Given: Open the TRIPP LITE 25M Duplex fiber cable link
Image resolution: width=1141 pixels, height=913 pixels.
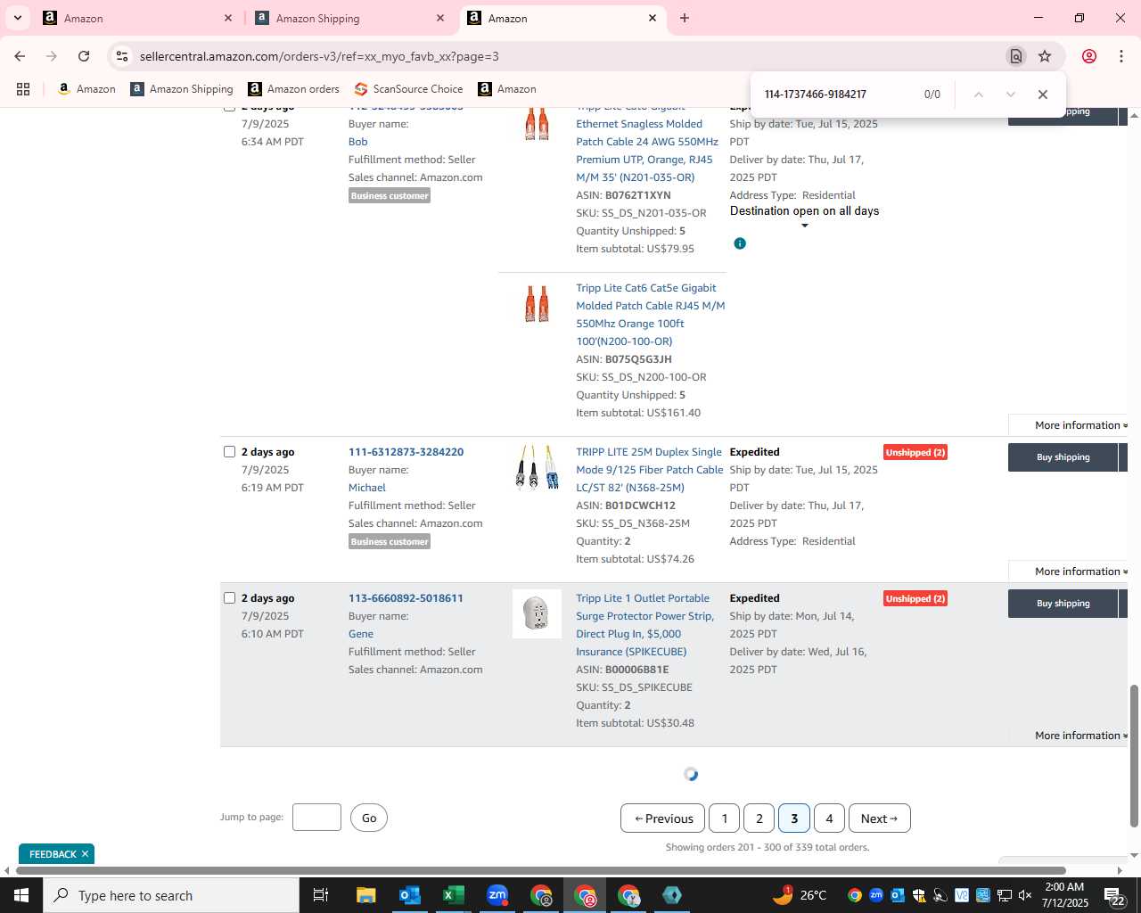Looking at the screenshot, I should pos(649,470).
